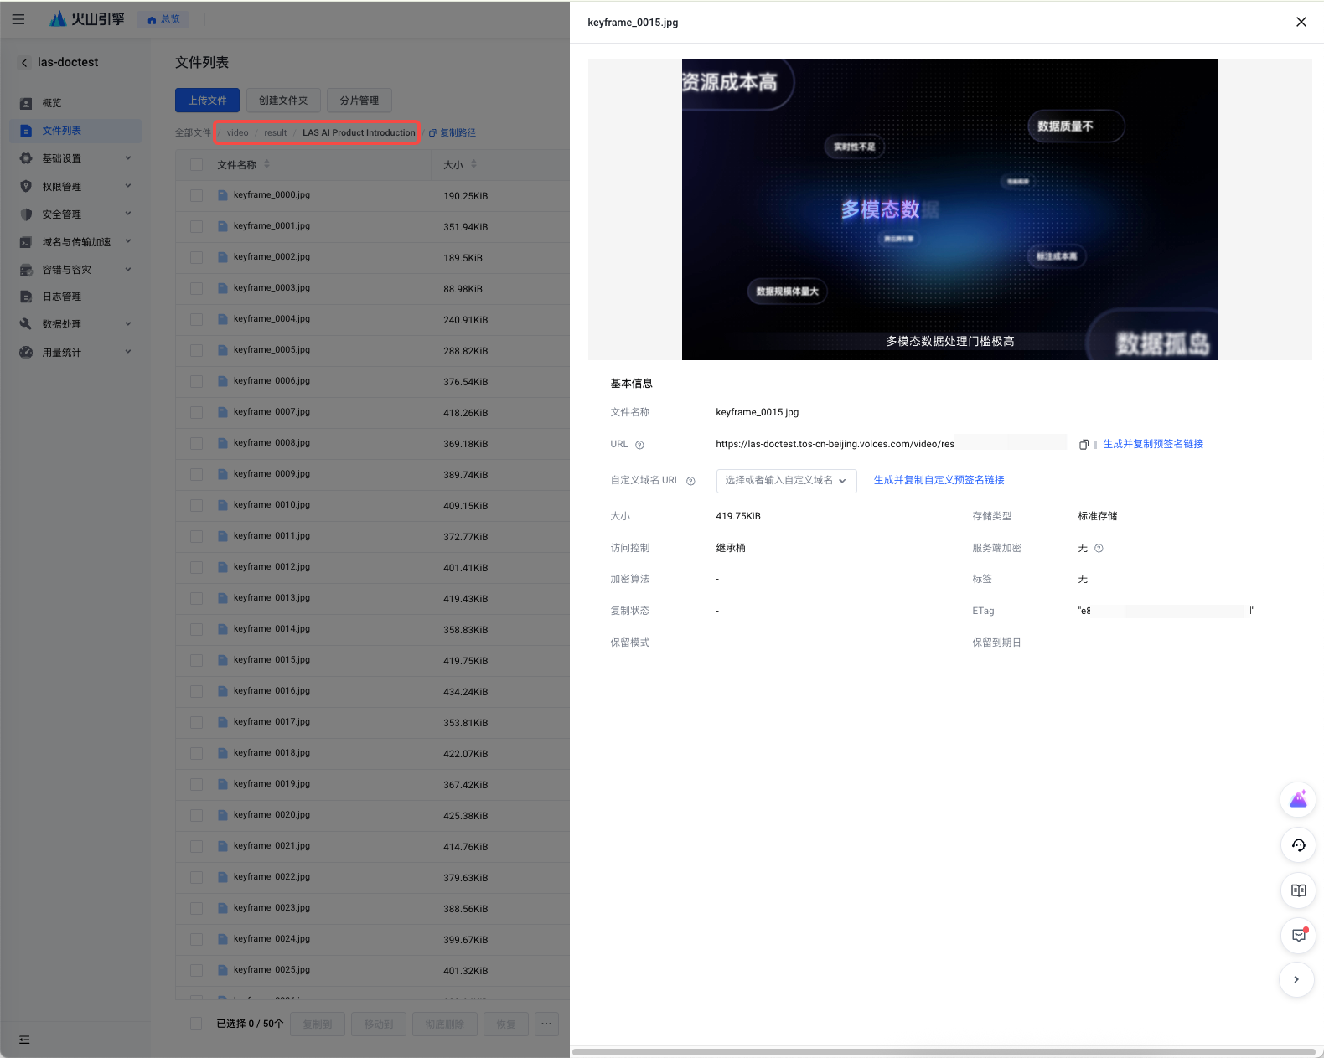Collapse the sidebar with bottom-left icon
Image resolution: width=1324 pixels, height=1058 pixels.
coord(24,1040)
